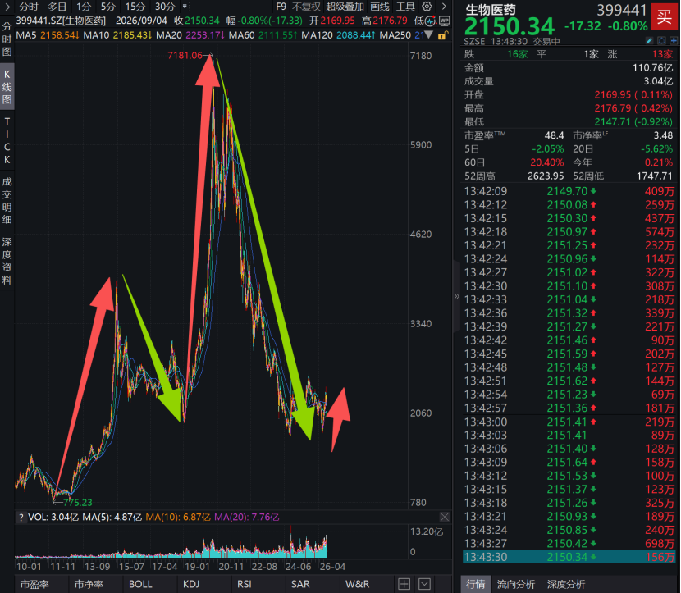Image resolution: width=681 pixels, height=593 pixels.
Task: Click the WP monitor screen icon
Action: click(445, 21)
